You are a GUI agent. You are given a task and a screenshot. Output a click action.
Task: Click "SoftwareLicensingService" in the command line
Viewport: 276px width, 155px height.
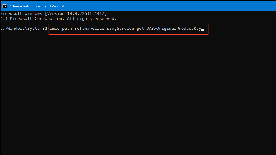(x=104, y=29)
